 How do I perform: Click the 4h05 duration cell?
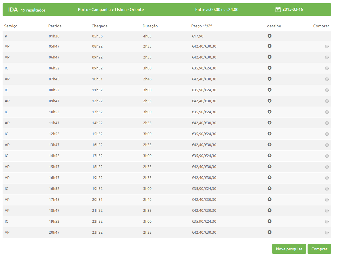coord(147,36)
